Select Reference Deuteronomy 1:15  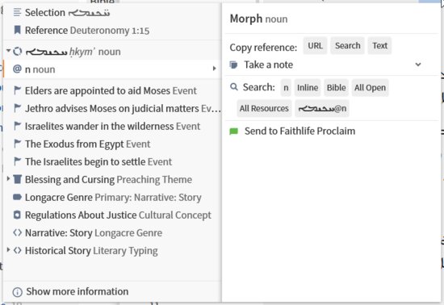pos(112,30)
